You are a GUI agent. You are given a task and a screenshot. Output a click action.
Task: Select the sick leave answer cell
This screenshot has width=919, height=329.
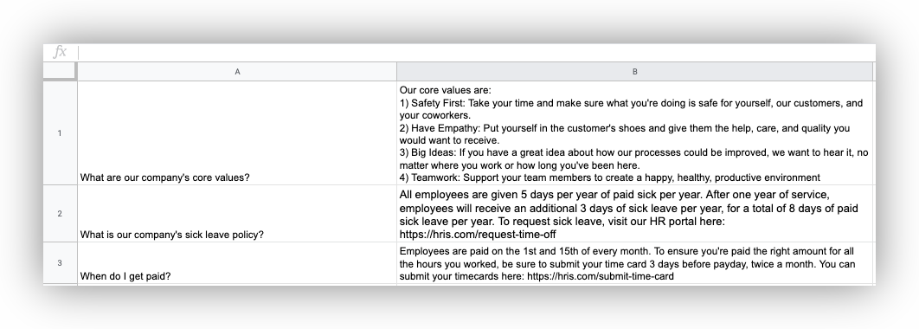[x=635, y=214]
